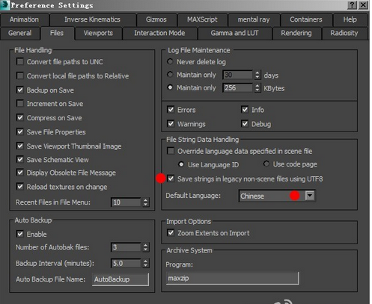
Task: Open the Radiosity tab
Action: click(344, 33)
